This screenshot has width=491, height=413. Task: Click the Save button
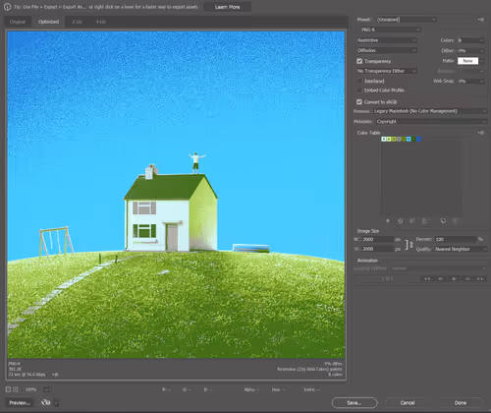pyautogui.click(x=355, y=402)
